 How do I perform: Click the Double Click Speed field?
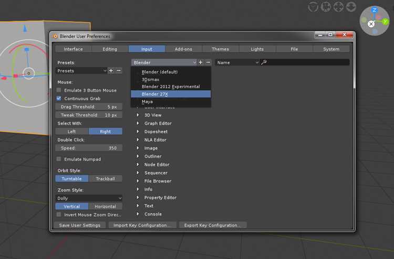tap(89, 148)
